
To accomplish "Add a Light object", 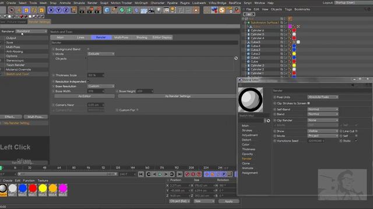I will 159,10.
